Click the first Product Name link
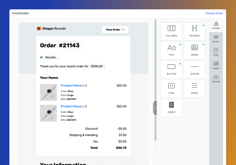236x165 pixels. click(71, 86)
